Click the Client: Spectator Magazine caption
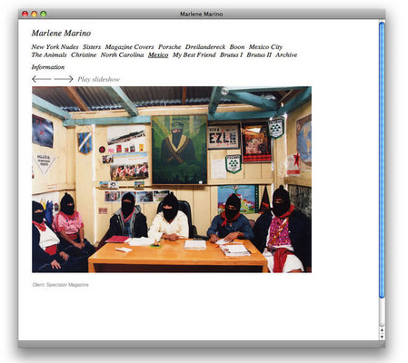 (x=61, y=285)
